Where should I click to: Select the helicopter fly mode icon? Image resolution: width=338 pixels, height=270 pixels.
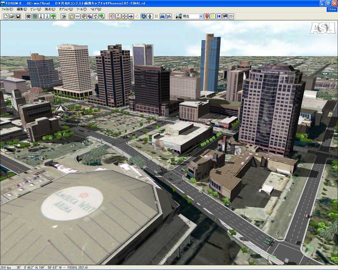(x=131, y=16)
